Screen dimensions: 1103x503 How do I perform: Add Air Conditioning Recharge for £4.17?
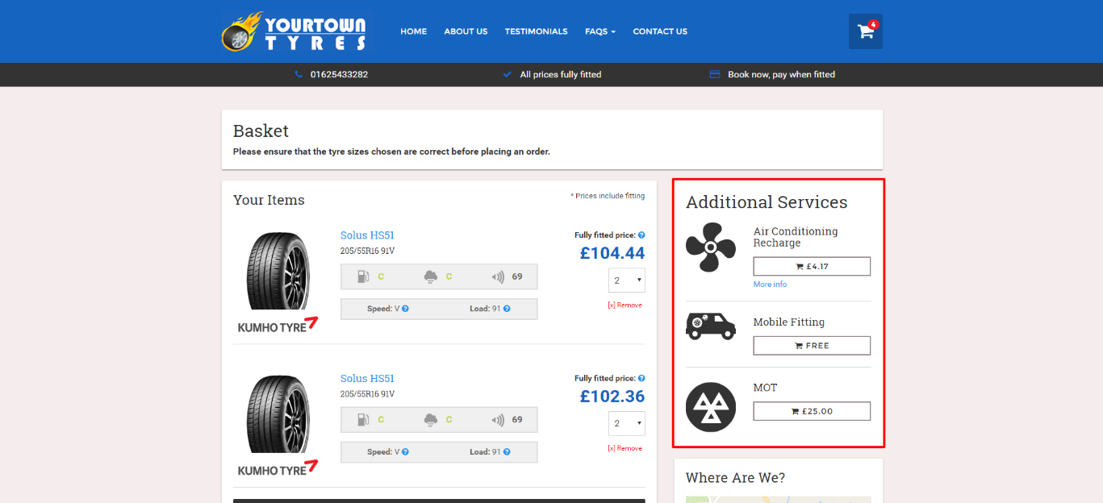812,267
